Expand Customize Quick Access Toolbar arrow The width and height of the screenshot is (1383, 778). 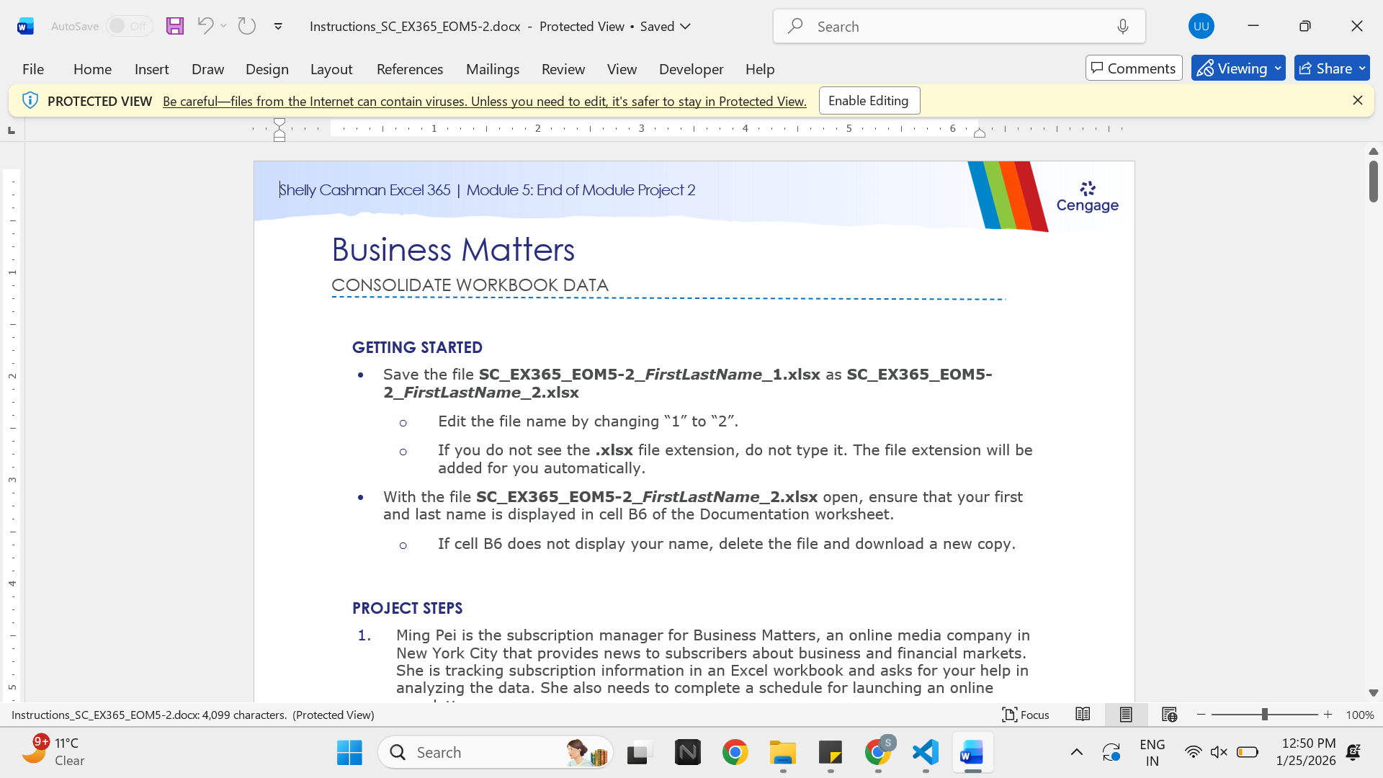pyautogui.click(x=278, y=27)
